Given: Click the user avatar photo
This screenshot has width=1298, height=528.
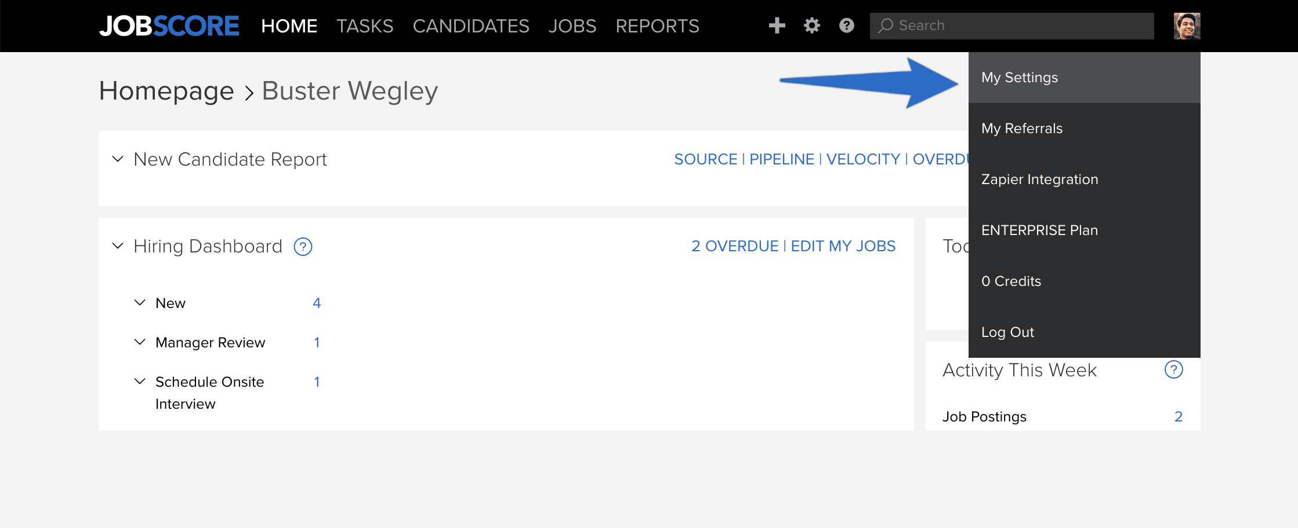Looking at the screenshot, I should 1187,26.
